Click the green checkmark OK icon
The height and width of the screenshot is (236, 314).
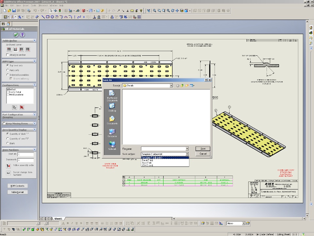16,35
